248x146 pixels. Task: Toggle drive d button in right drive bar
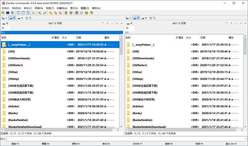136,18
